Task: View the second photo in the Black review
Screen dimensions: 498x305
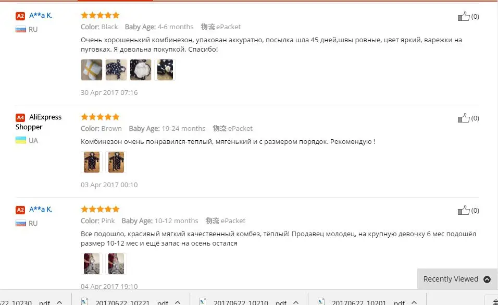Action: 116,70
